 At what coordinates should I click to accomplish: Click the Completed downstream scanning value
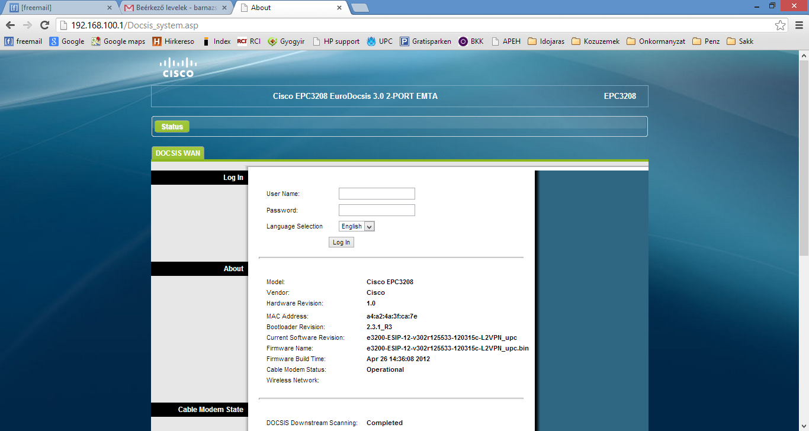pyautogui.click(x=384, y=423)
